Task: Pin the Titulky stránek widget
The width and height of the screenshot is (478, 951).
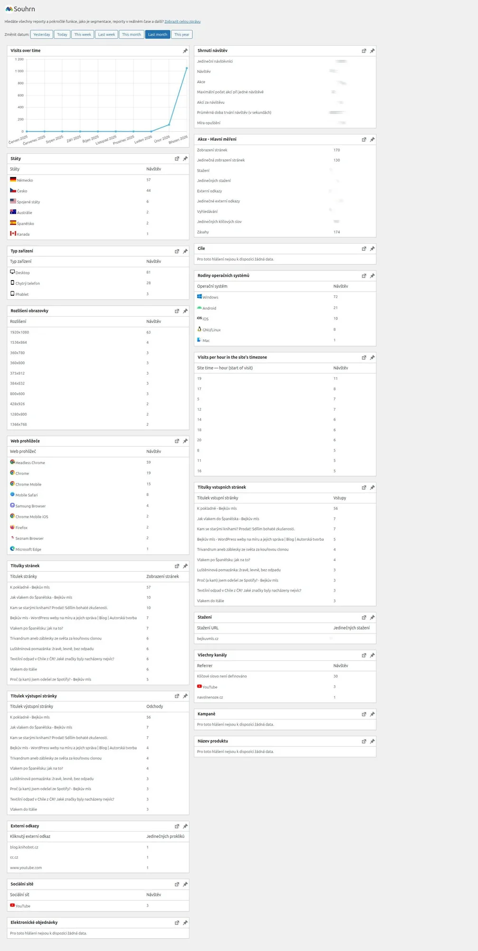Action: pos(185,566)
